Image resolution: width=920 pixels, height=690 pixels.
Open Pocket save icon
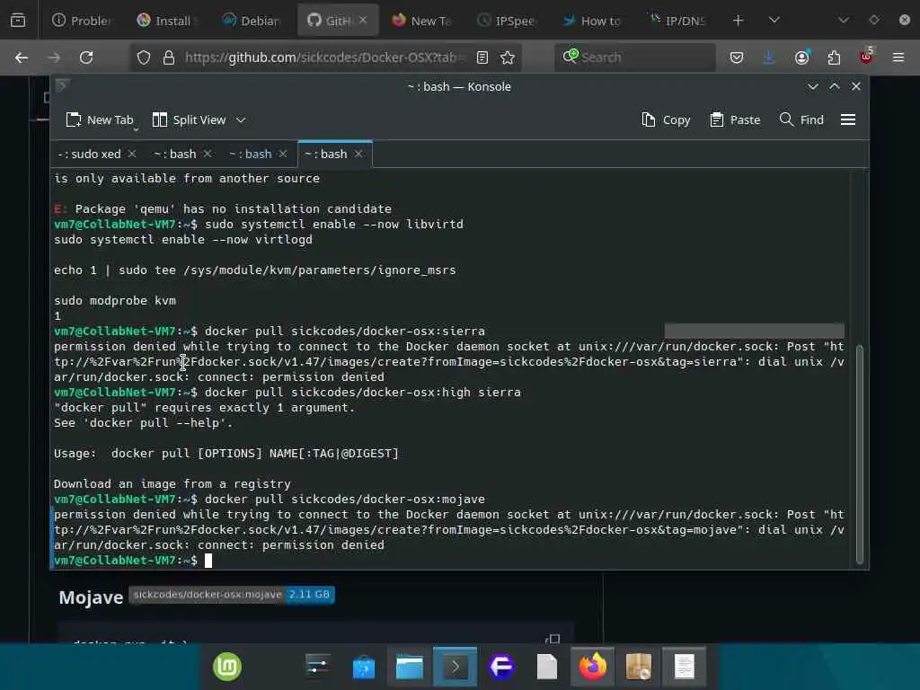coord(737,57)
